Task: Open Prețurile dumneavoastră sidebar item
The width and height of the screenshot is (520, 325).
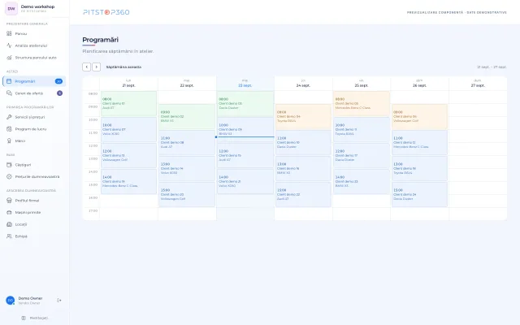Action: pyautogui.click(x=34, y=177)
